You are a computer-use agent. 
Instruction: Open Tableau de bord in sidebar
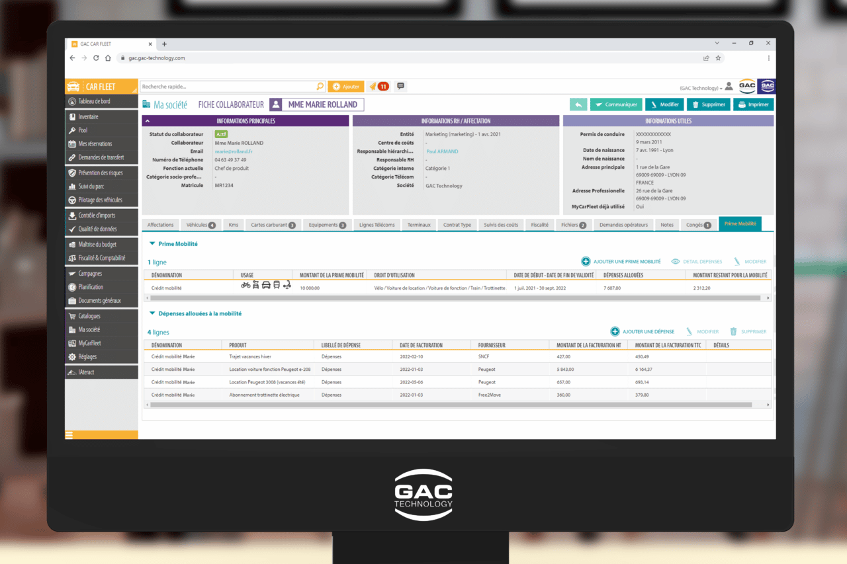[x=94, y=101]
